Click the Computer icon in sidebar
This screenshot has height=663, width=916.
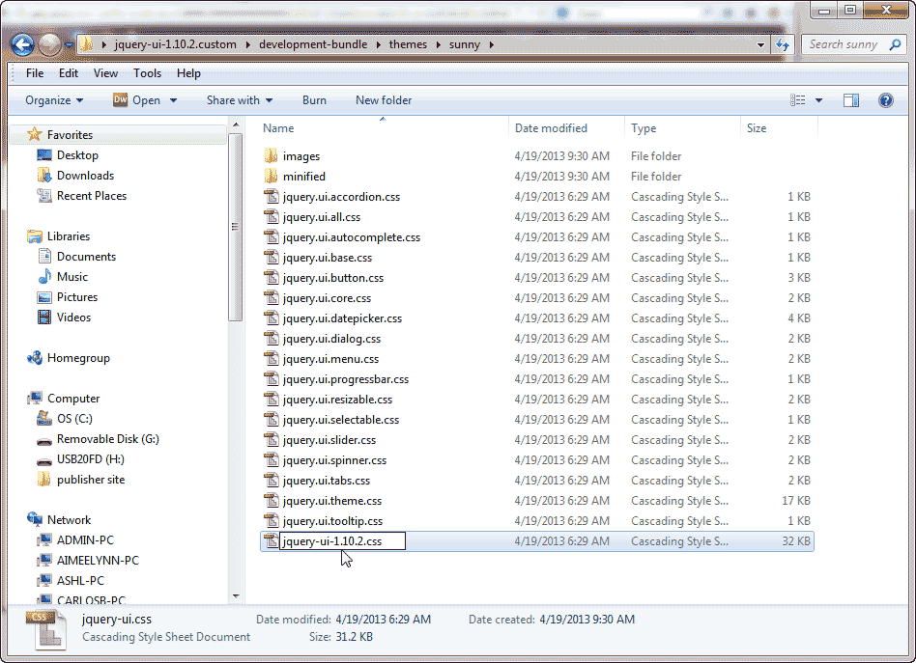pyautogui.click(x=35, y=399)
